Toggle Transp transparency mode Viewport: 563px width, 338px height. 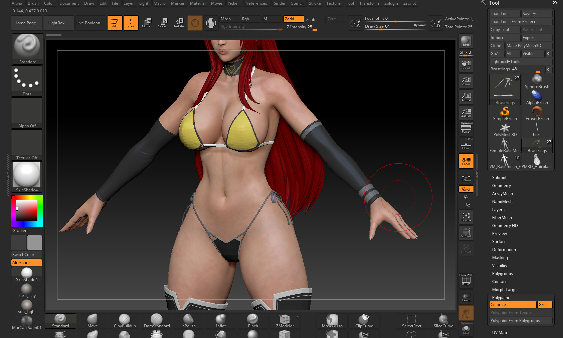(466, 297)
